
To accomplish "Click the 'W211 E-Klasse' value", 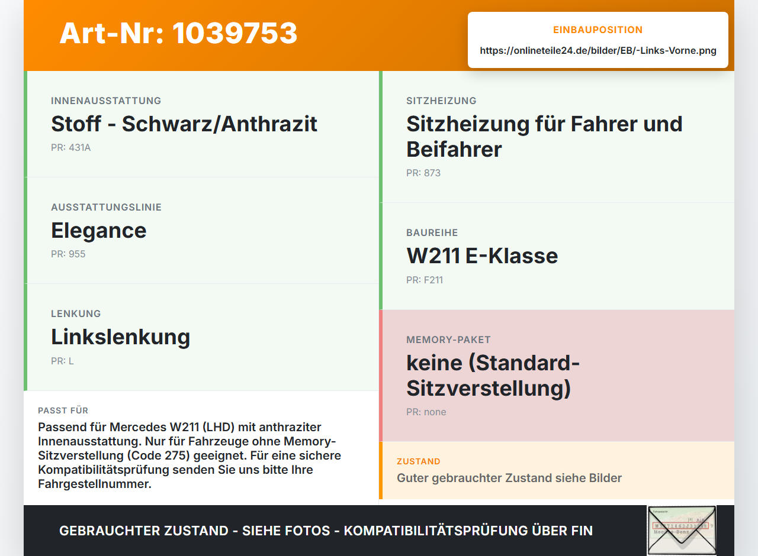I will tap(482, 256).
